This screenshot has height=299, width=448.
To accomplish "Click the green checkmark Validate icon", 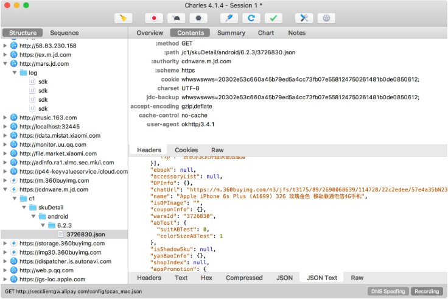I will click(x=274, y=18).
